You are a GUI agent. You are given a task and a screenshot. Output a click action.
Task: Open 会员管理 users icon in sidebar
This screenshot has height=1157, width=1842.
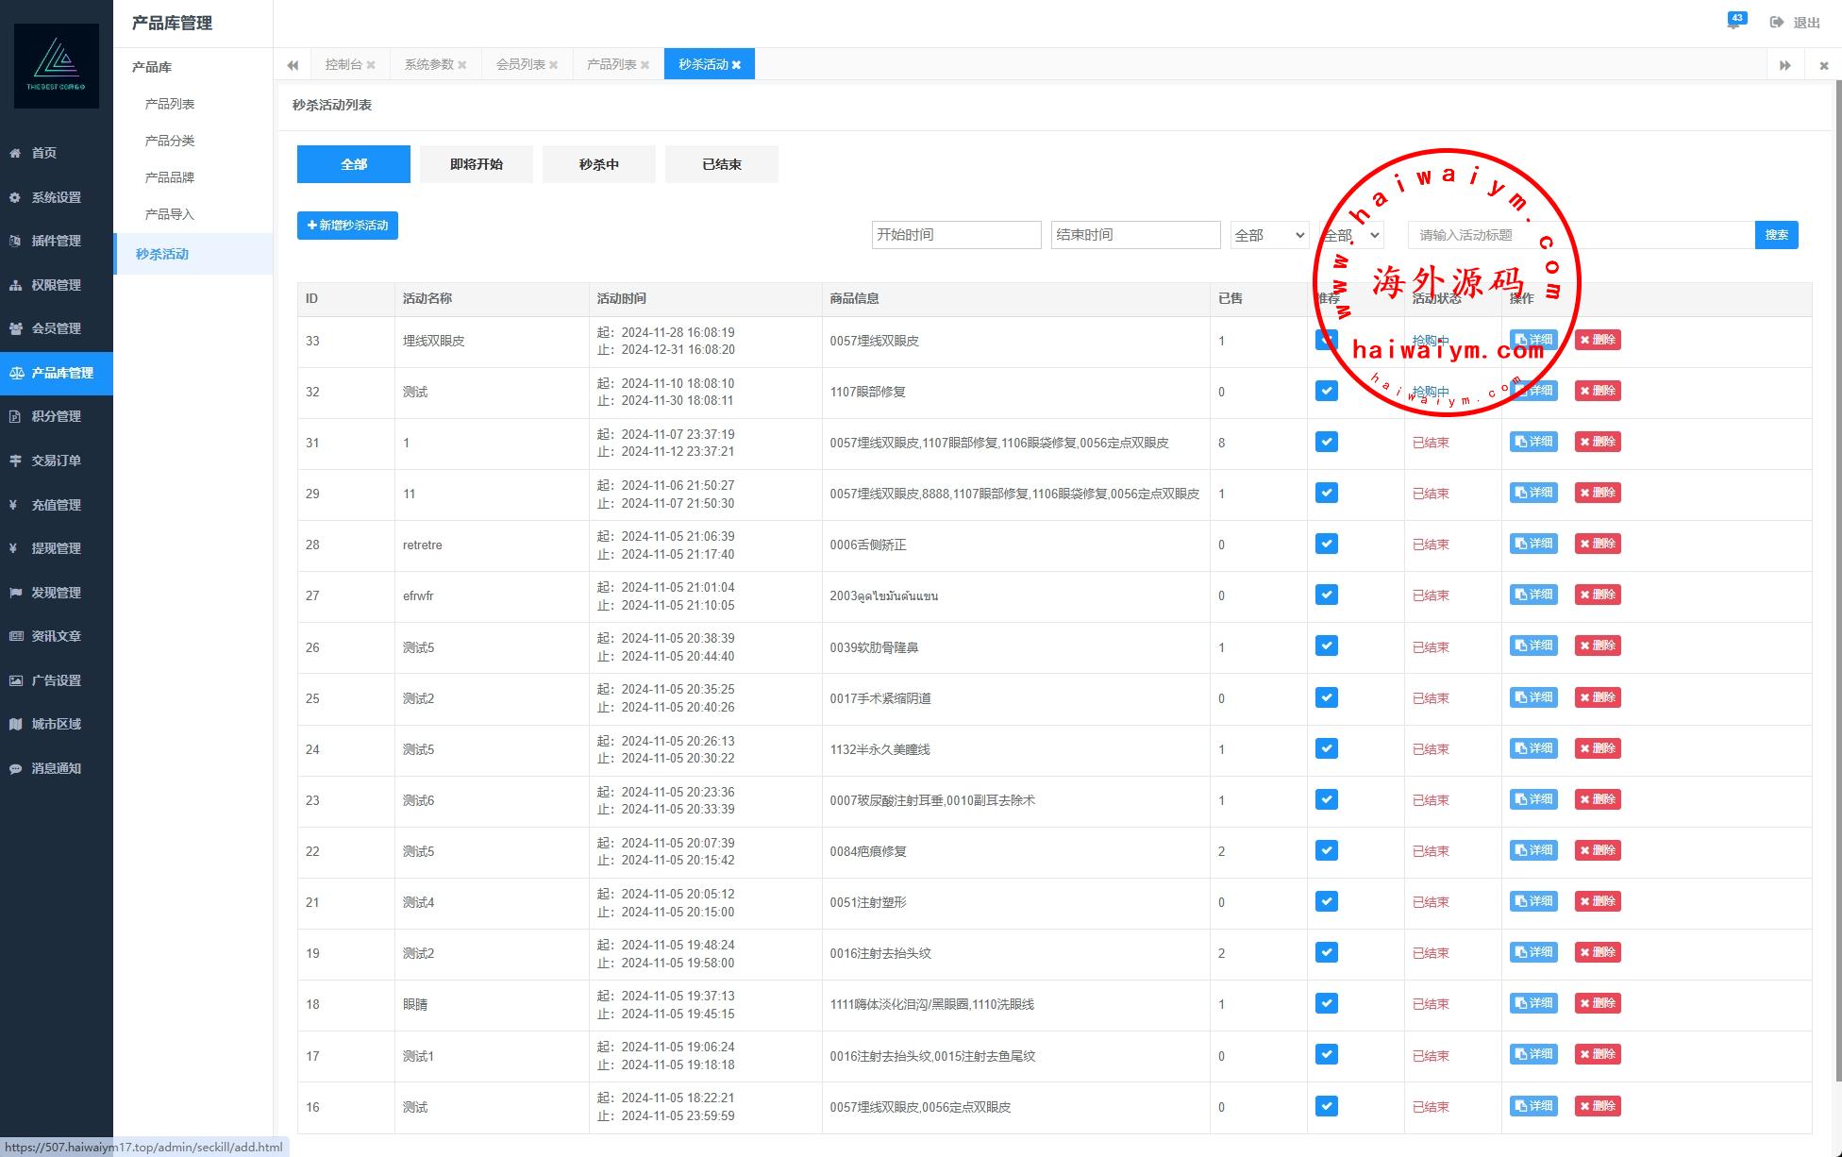(15, 328)
